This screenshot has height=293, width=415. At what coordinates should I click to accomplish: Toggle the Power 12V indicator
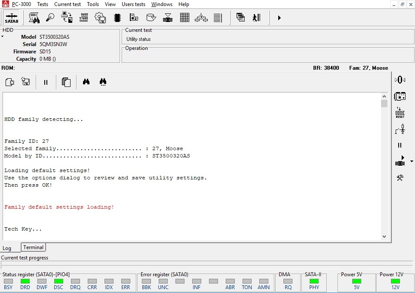pyautogui.click(x=395, y=281)
